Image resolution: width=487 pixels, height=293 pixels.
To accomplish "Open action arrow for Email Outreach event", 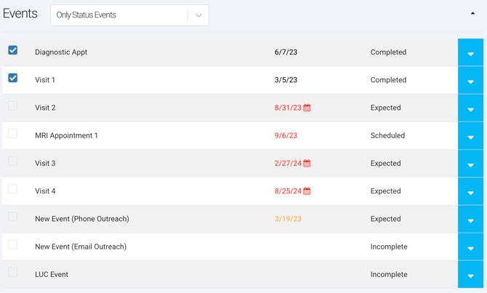I will [x=470, y=247].
